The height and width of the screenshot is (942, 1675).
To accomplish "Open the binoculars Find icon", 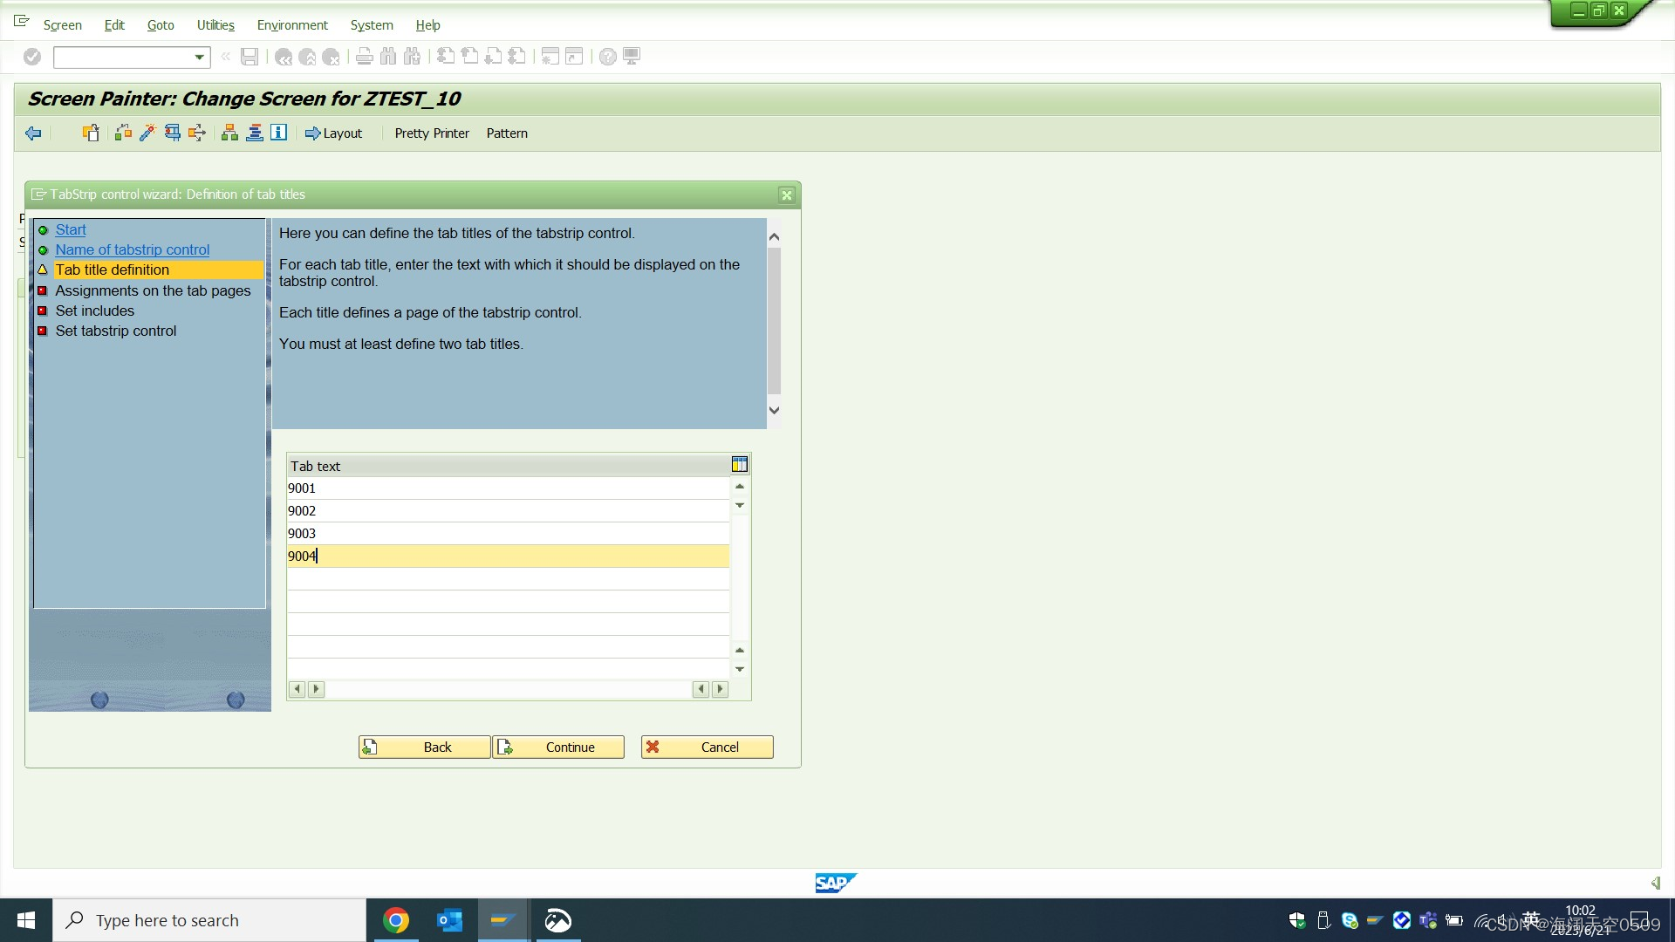I will (387, 56).
